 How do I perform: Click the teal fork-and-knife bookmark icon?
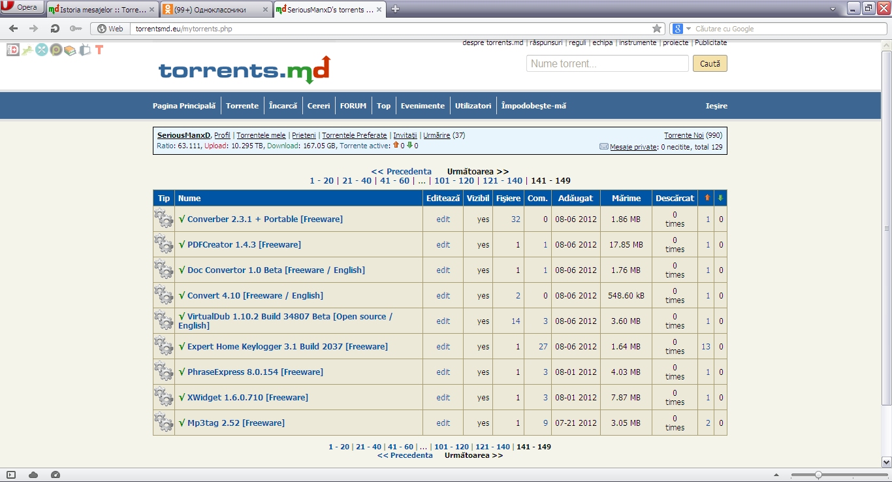click(42, 50)
